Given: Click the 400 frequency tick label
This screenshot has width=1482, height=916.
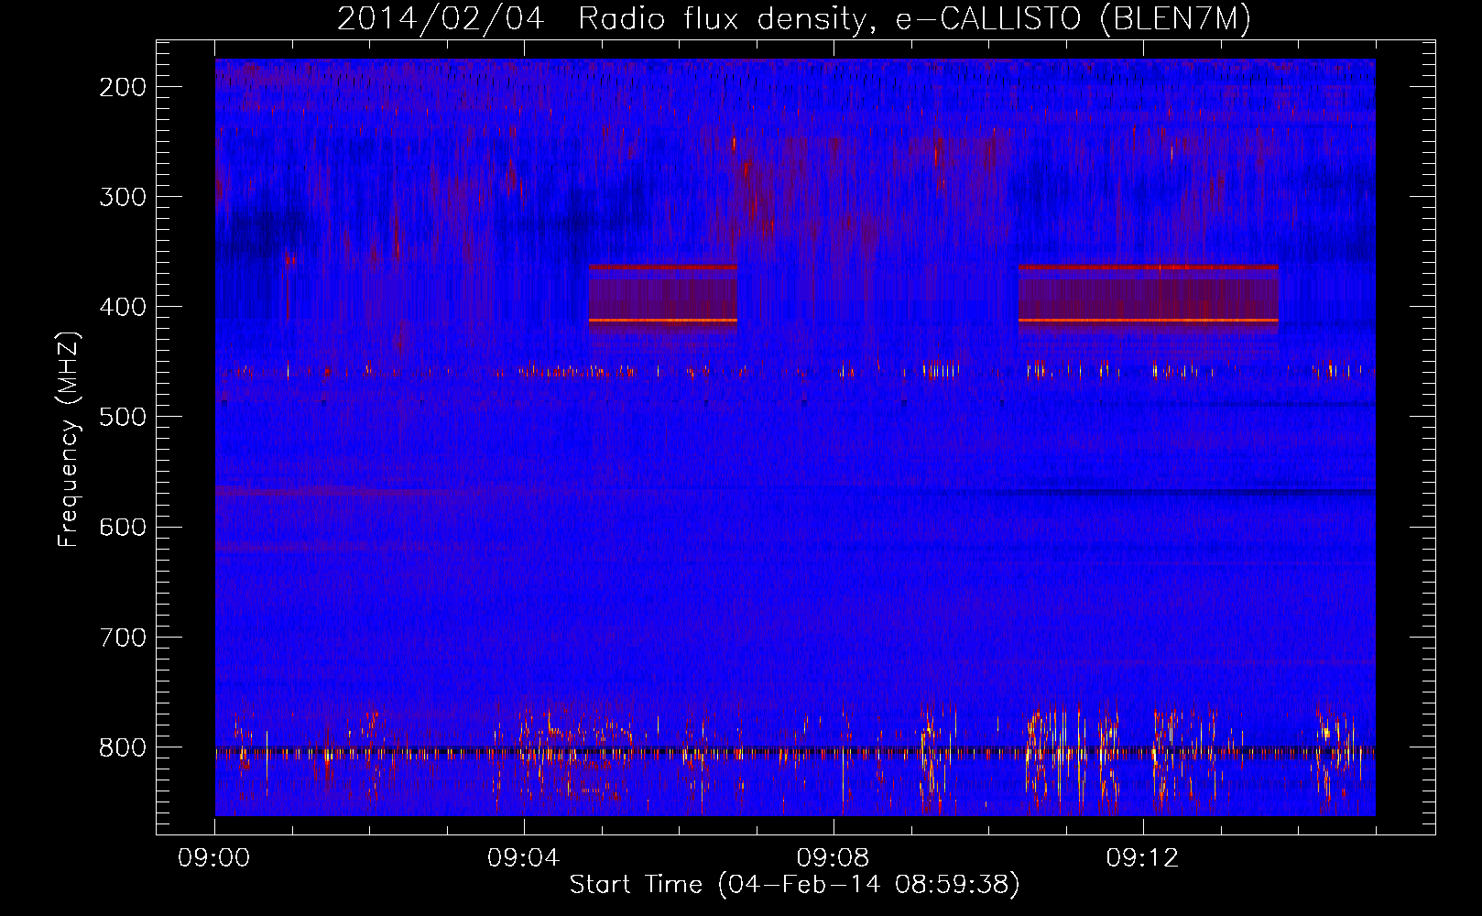Looking at the screenshot, I should pos(122,307).
